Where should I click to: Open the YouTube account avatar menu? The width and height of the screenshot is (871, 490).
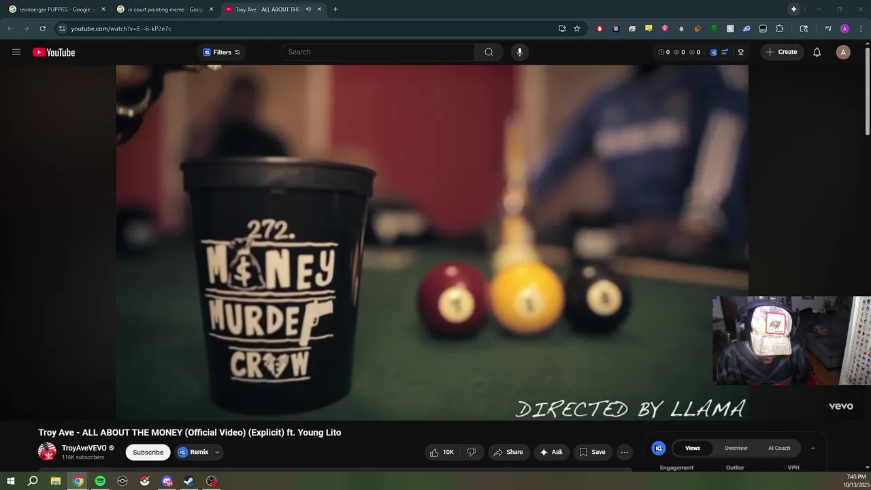(x=843, y=52)
